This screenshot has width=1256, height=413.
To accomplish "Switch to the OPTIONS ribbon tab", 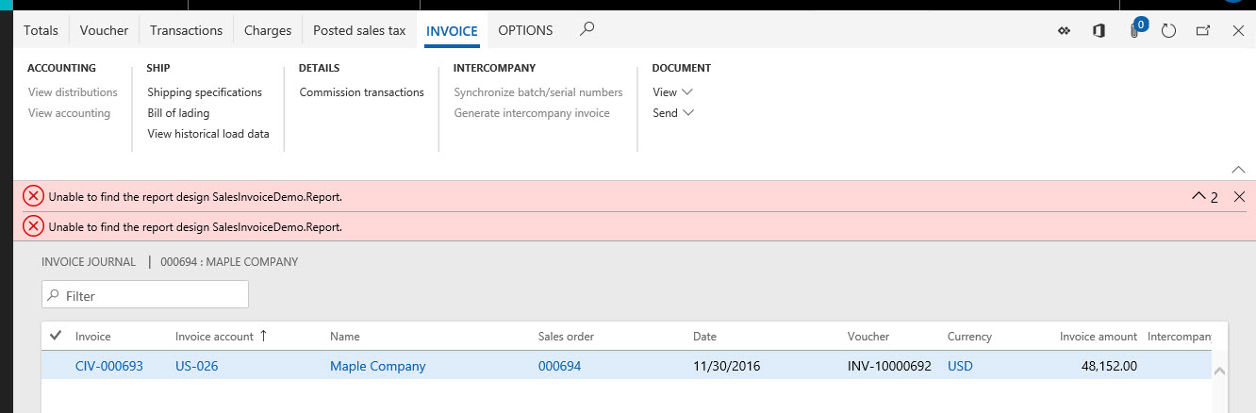I will [x=525, y=30].
